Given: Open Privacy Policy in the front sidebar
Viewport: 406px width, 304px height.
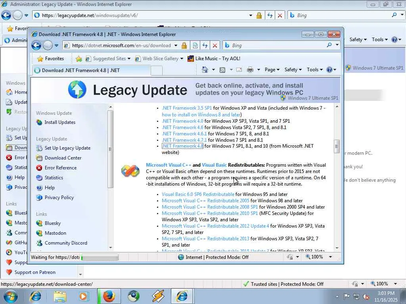Looking at the screenshot, I should [x=59, y=198].
